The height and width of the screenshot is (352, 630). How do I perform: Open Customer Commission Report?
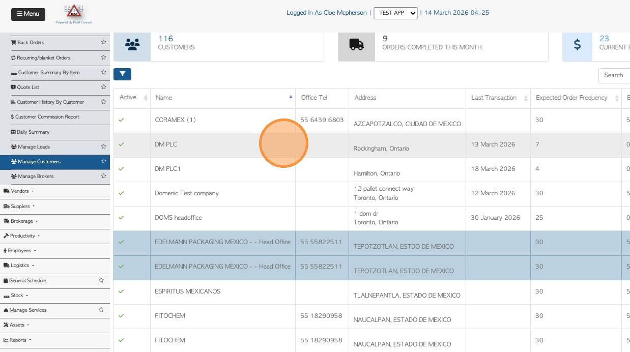tap(47, 117)
